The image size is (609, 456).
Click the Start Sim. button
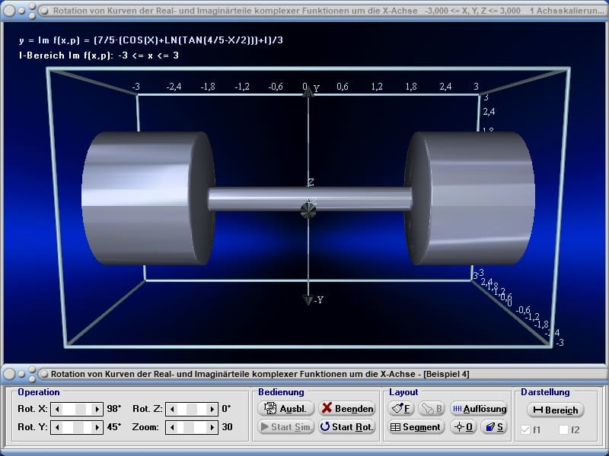coord(285,427)
